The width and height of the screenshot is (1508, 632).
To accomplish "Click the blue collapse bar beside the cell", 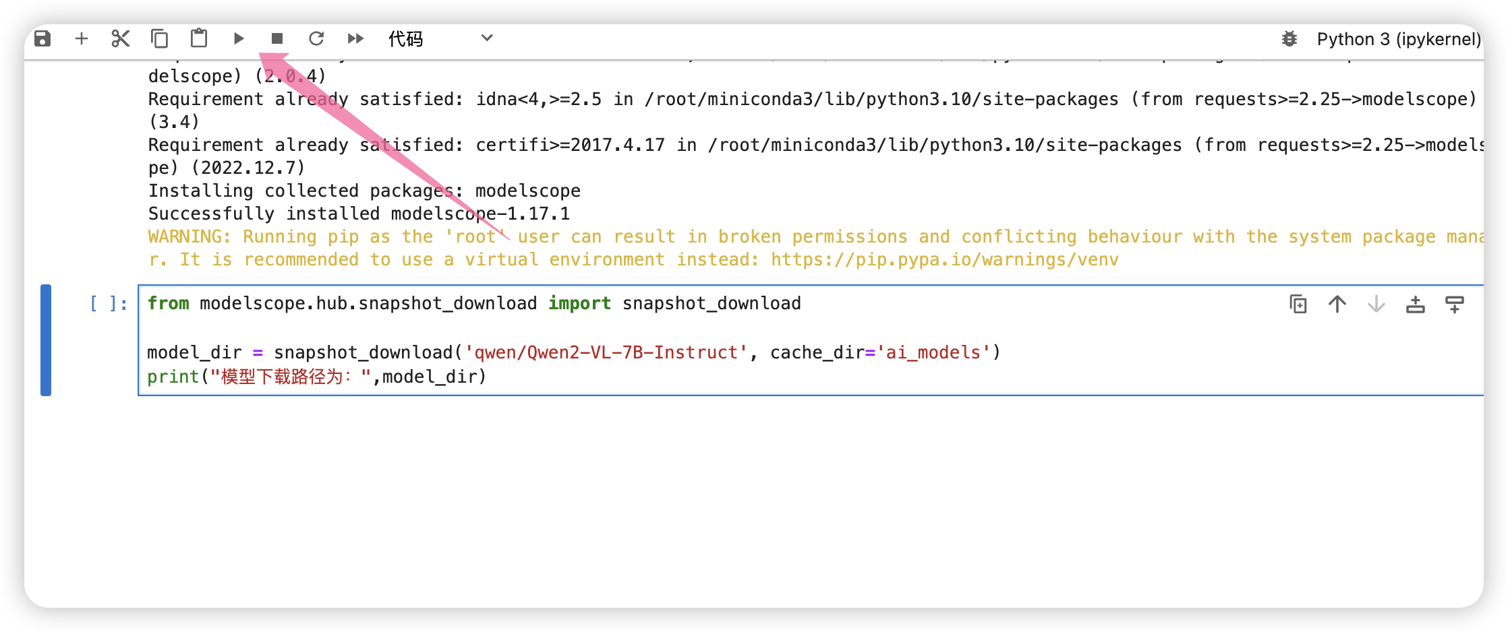I will pyautogui.click(x=46, y=340).
